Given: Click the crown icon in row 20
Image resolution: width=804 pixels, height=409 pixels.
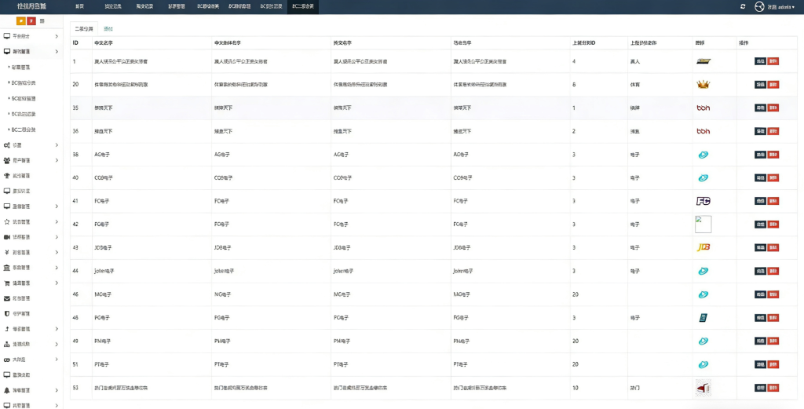Looking at the screenshot, I should point(703,85).
